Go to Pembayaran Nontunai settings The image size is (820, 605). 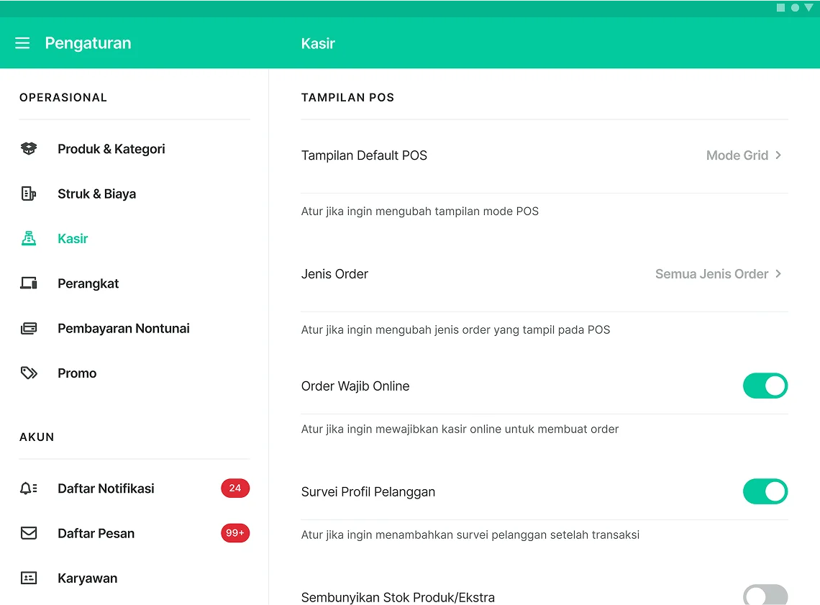point(124,329)
